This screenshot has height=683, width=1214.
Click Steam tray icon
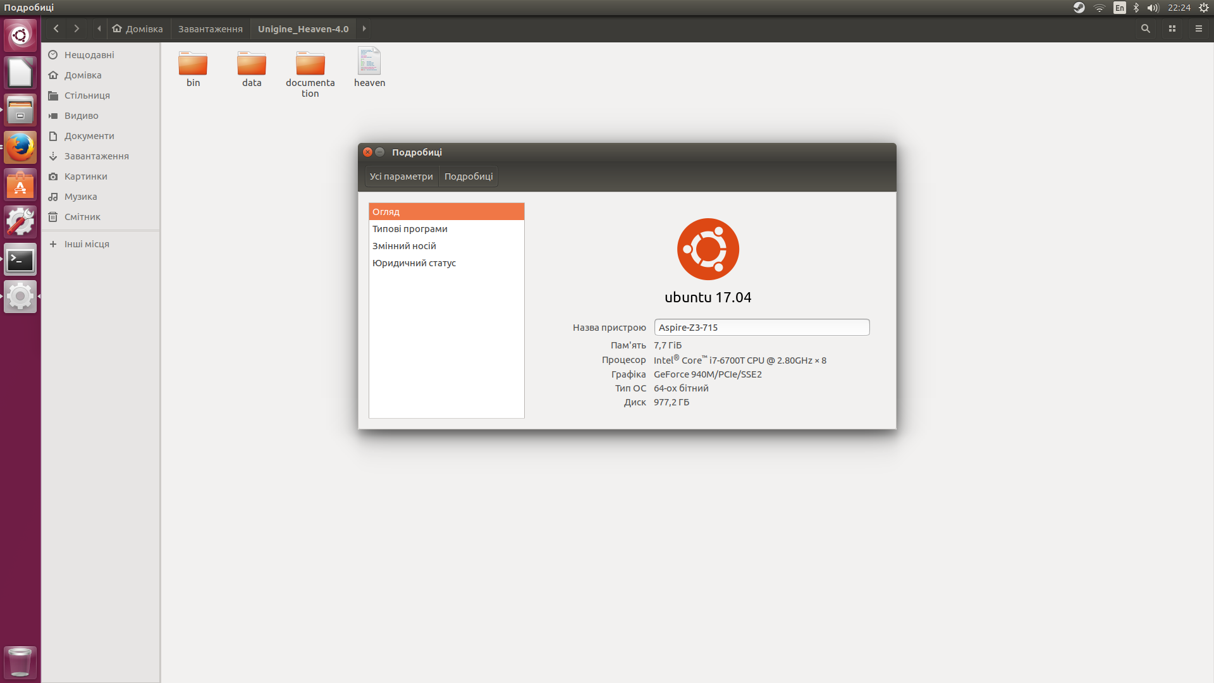(1079, 8)
